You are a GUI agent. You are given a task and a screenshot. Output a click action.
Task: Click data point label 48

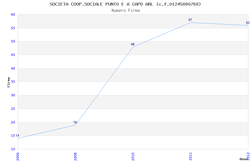(x=133, y=44)
